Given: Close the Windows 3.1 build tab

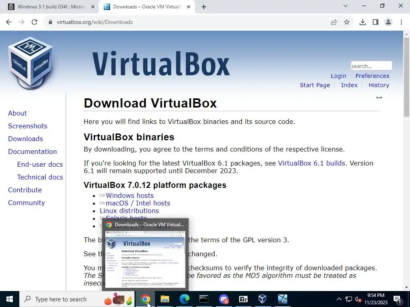Looking at the screenshot, I should pyautogui.click(x=93, y=7).
